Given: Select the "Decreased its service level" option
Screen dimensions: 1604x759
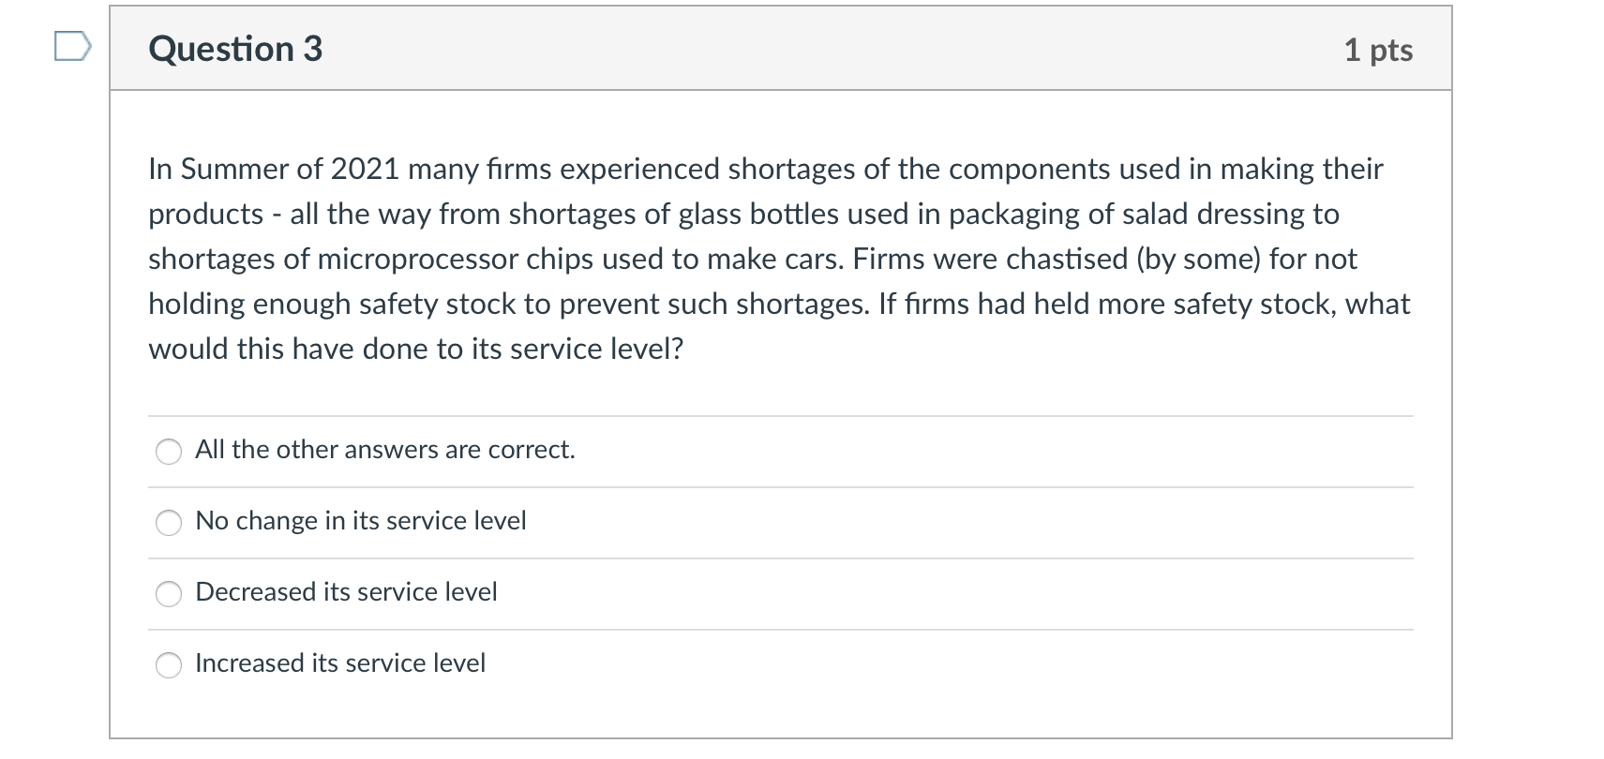Looking at the screenshot, I should (x=169, y=593).
